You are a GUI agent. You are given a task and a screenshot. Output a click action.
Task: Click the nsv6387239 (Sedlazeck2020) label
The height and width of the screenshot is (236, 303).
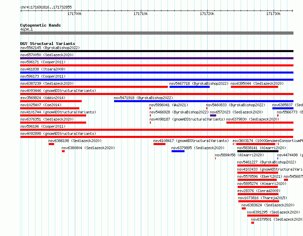click(47, 83)
